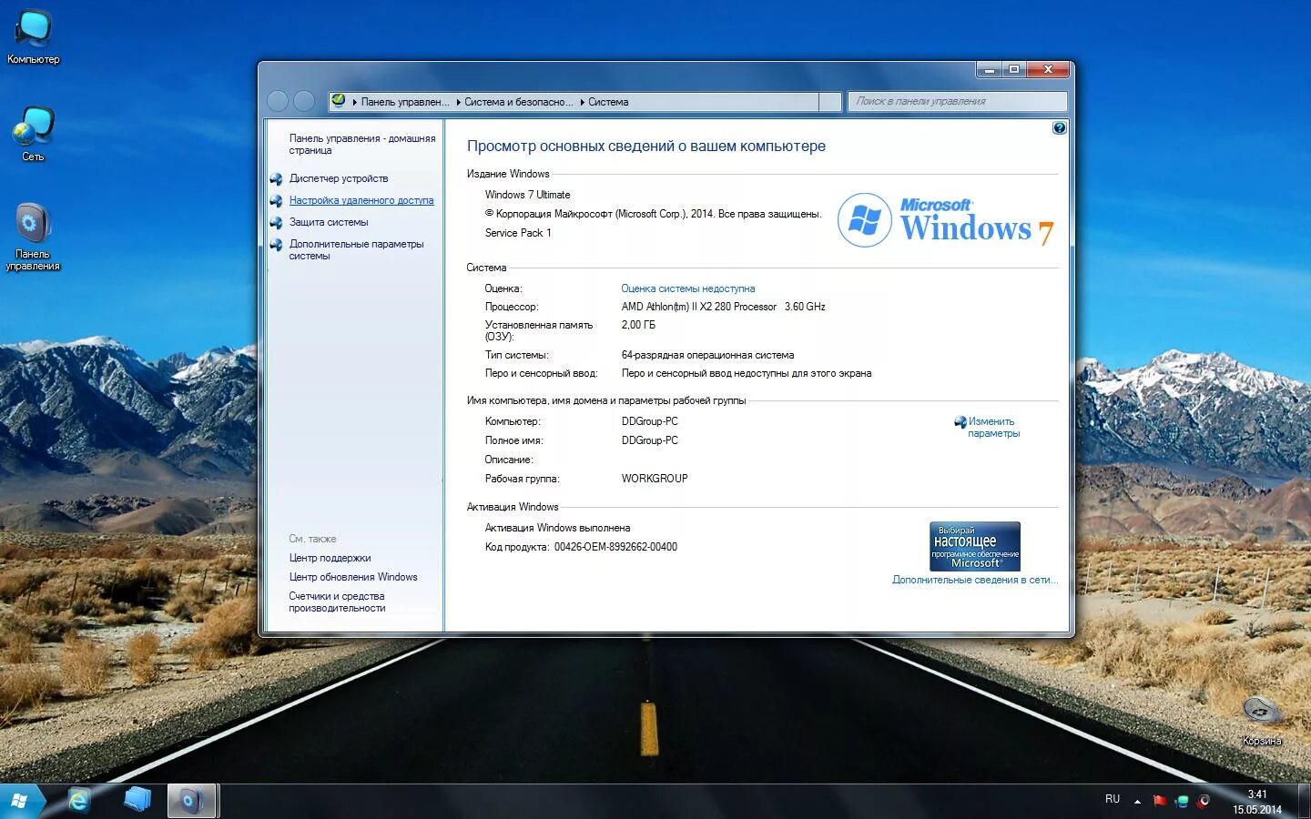Go to Панель управления домашняя страница
Screen dimensions: 1311x819
point(362,144)
